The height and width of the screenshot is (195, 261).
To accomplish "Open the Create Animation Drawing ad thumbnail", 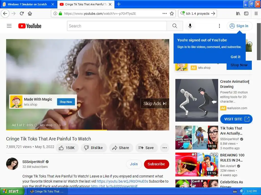I will tap(197, 100).
